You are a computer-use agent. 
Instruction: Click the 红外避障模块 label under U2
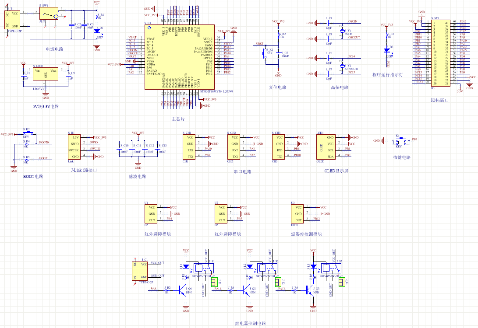click(x=228, y=234)
